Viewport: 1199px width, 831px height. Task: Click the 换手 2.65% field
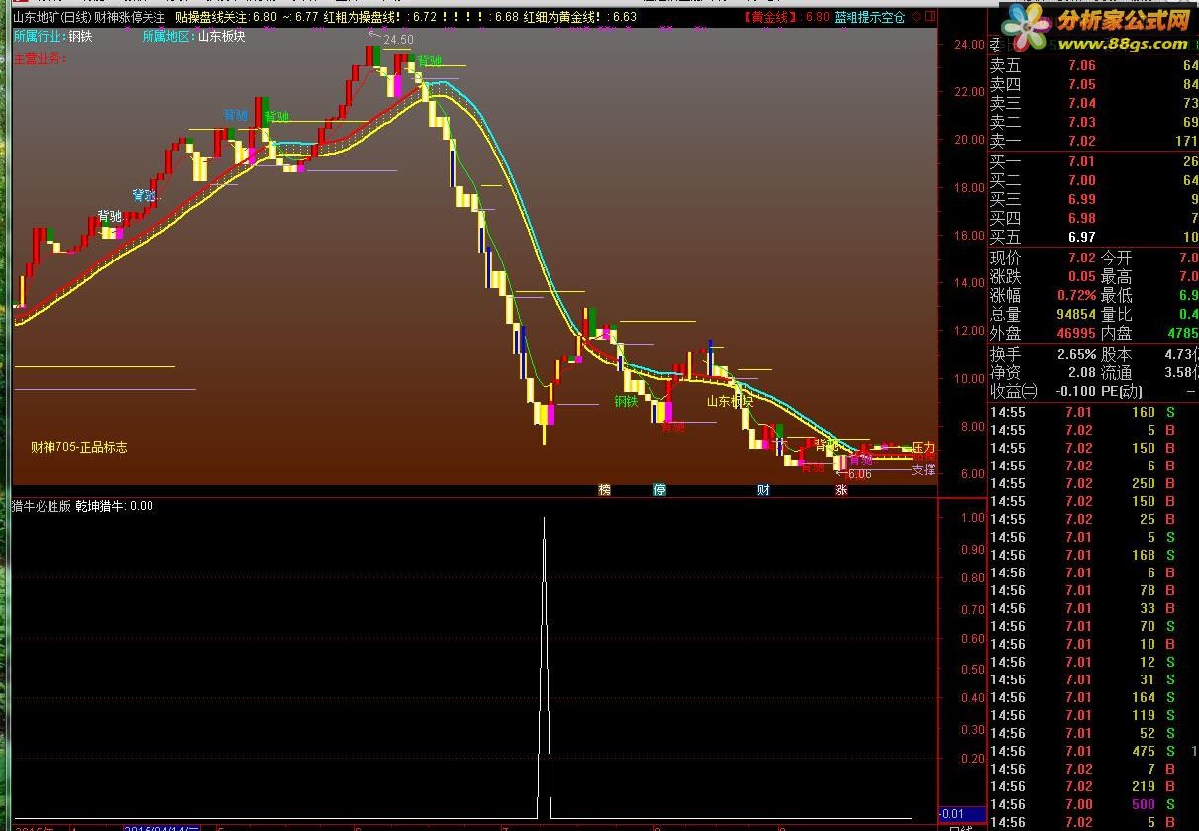(x=1043, y=354)
